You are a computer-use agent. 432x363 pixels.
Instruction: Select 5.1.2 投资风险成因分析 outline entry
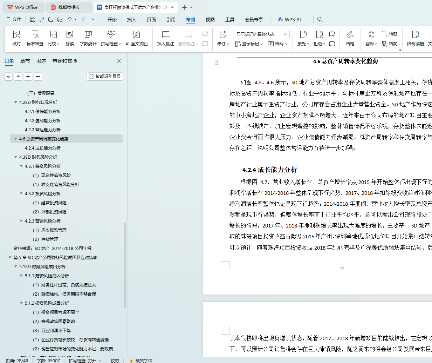(x=47, y=303)
